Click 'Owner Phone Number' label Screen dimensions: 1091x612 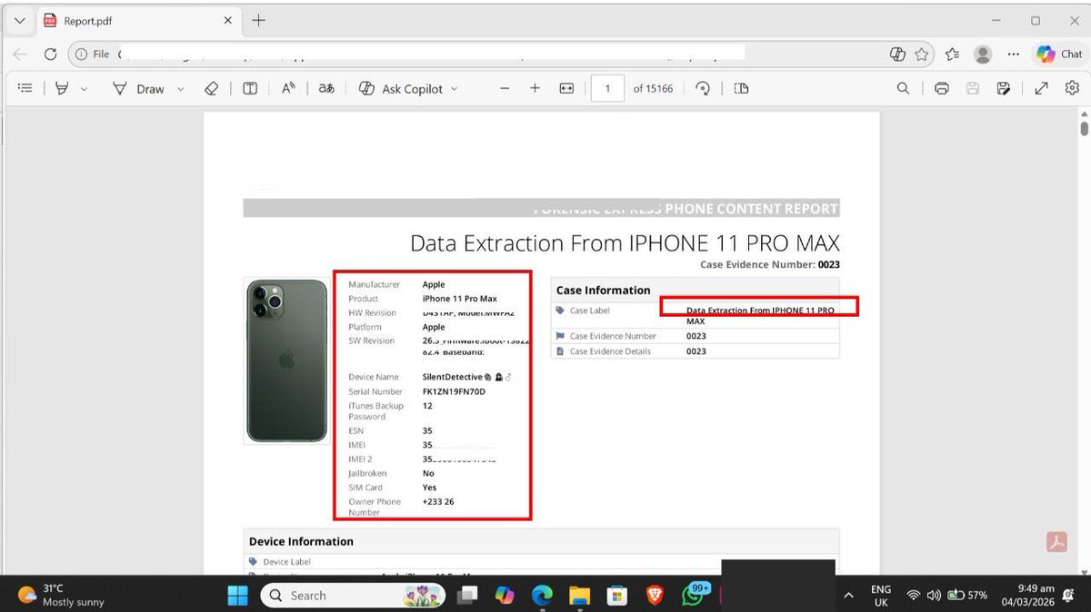tap(375, 507)
